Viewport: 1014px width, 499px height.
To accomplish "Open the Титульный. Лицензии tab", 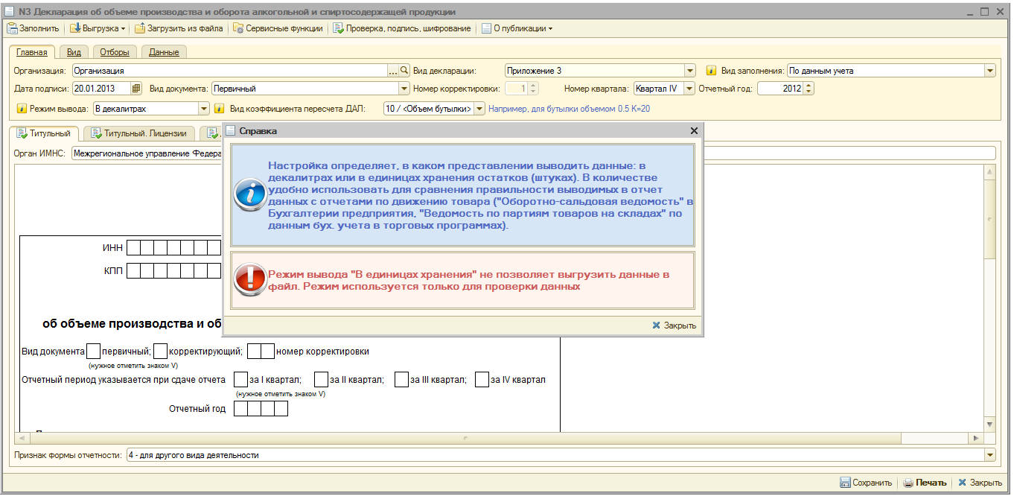I will click(140, 133).
